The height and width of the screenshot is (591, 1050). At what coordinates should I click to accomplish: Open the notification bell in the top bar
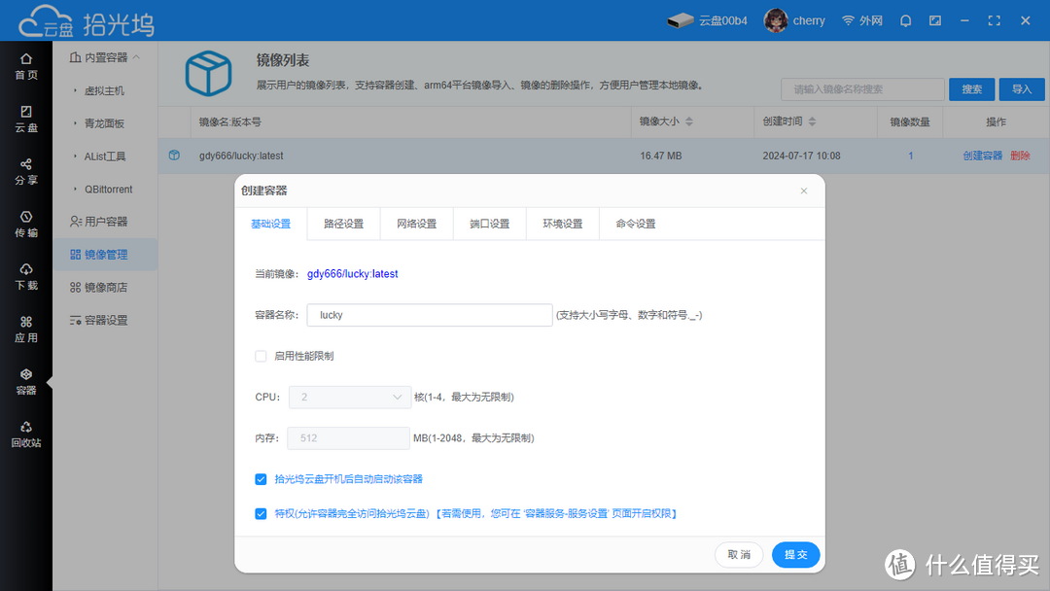(x=905, y=19)
